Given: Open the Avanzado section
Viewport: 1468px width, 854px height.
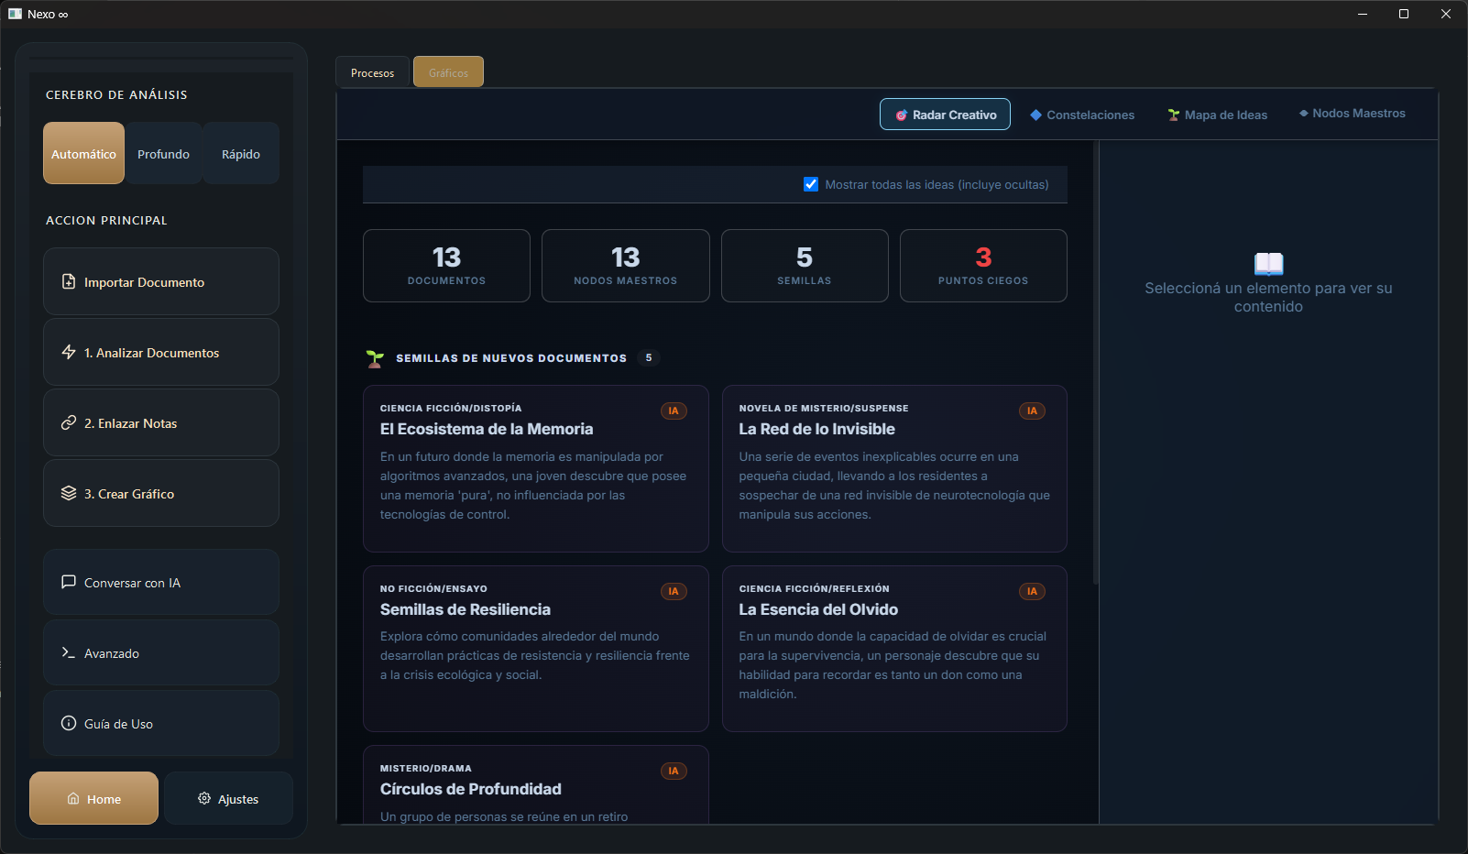Looking at the screenshot, I should tap(161, 652).
